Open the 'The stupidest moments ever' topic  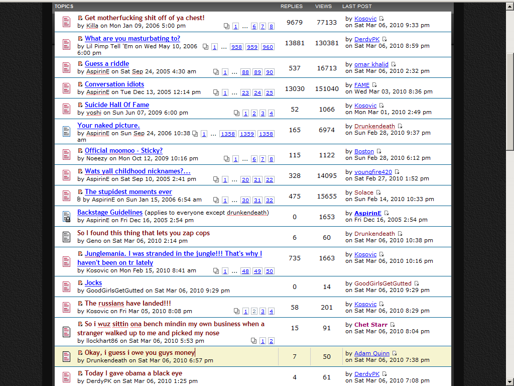(x=128, y=192)
